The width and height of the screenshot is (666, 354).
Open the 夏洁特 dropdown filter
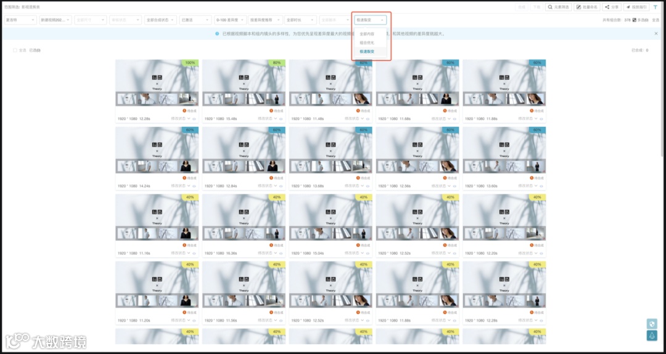tap(20, 20)
